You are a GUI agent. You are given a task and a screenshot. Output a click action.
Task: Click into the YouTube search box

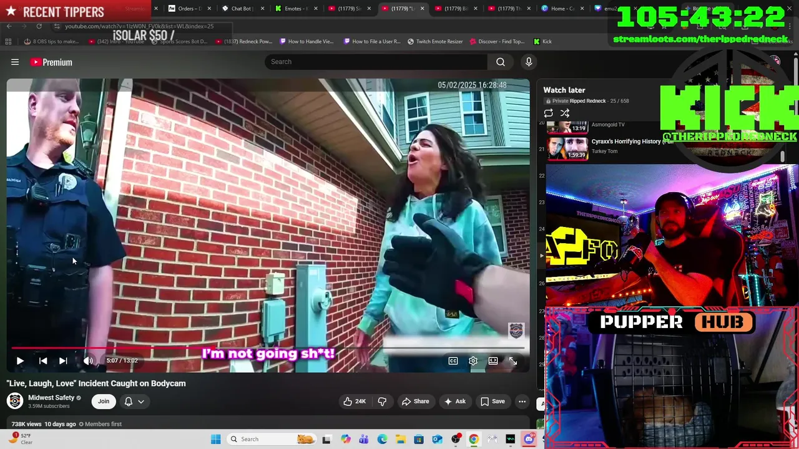[376, 62]
